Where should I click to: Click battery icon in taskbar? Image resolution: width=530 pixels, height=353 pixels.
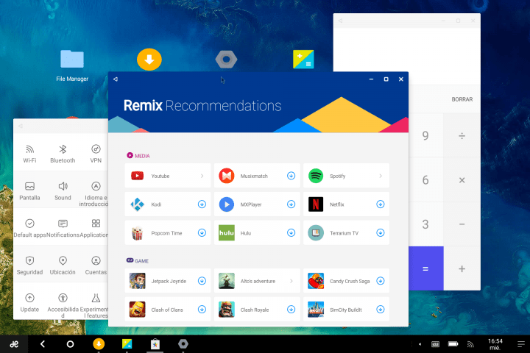coord(453,344)
